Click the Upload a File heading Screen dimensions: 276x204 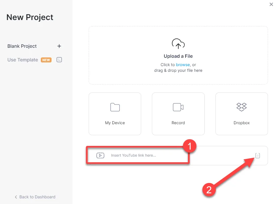[x=178, y=56]
